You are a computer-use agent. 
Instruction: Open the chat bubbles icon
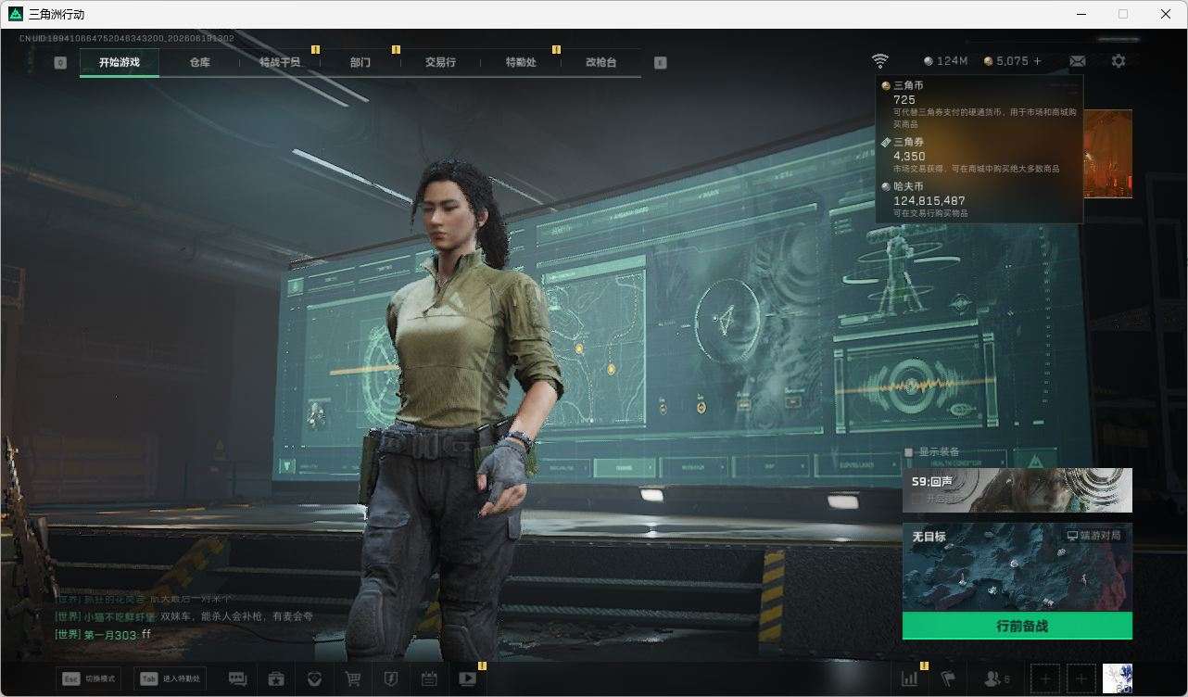(237, 678)
